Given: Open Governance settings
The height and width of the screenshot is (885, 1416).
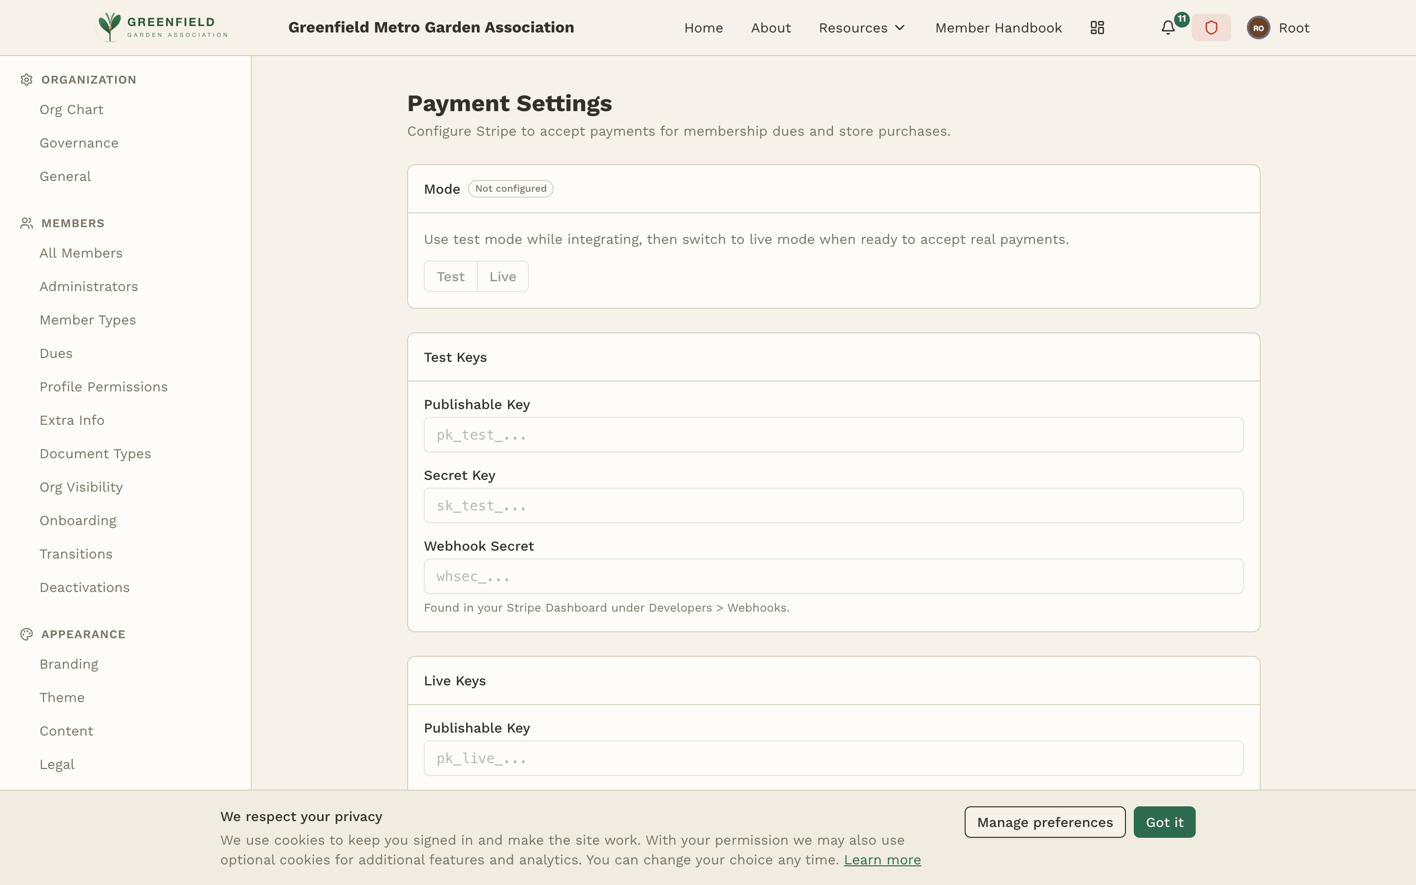Looking at the screenshot, I should [x=79, y=143].
